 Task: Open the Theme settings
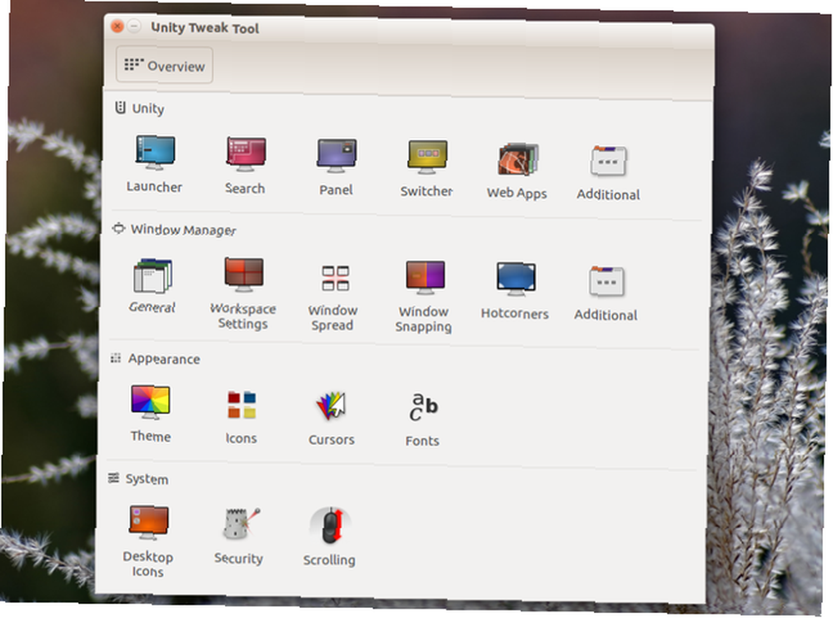click(x=151, y=413)
